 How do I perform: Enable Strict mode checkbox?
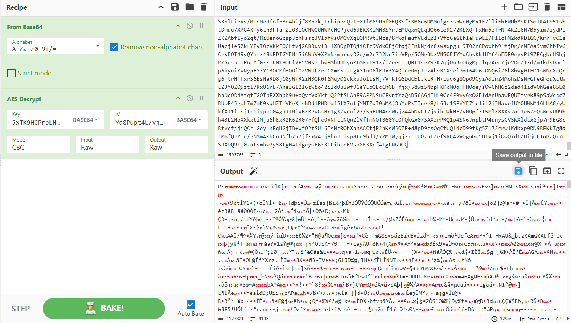(x=12, y=73)
